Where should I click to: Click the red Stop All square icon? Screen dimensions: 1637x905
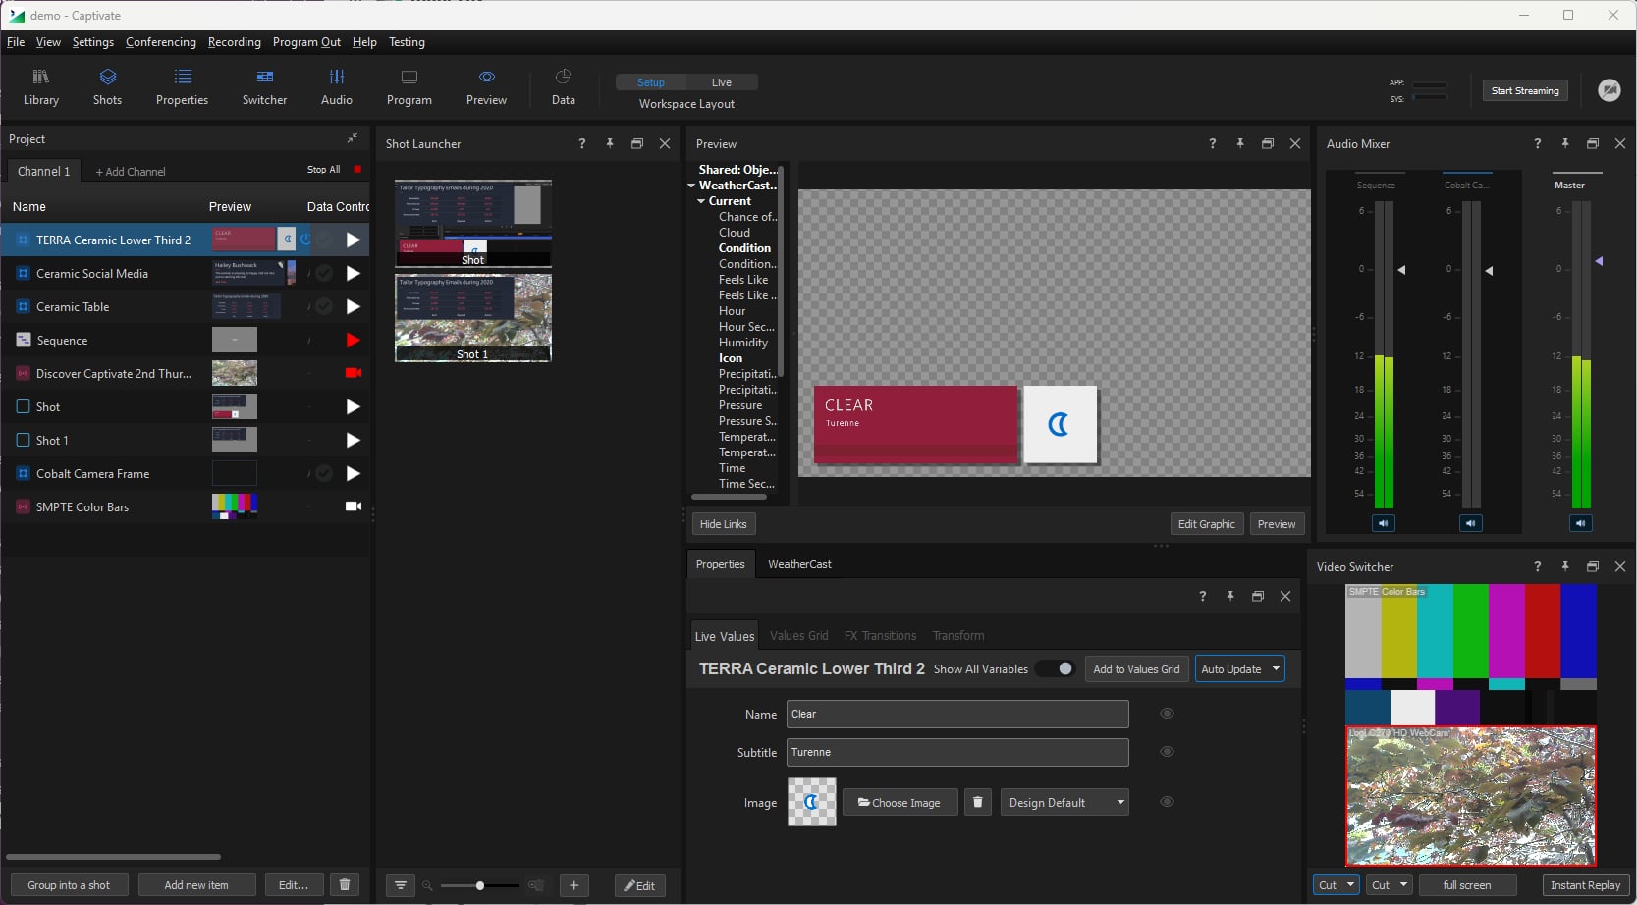pyautogui.click(x=357, y=169)
